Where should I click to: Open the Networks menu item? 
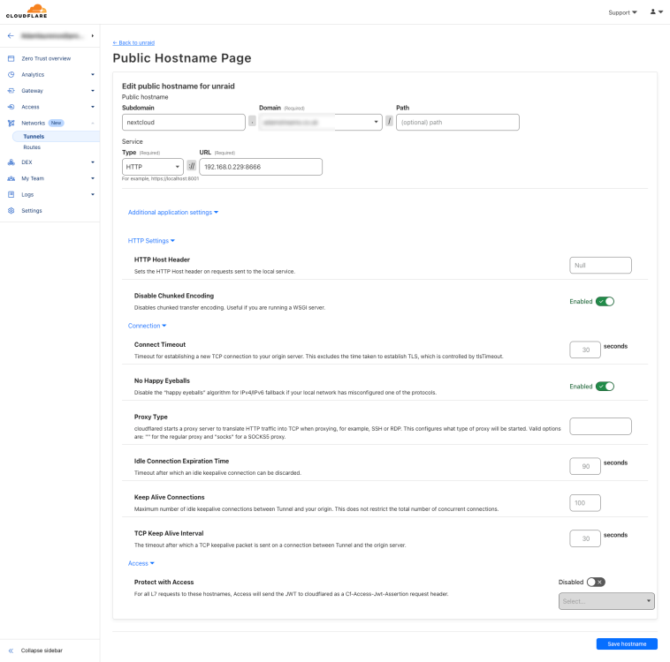click(x=34, y=124)
